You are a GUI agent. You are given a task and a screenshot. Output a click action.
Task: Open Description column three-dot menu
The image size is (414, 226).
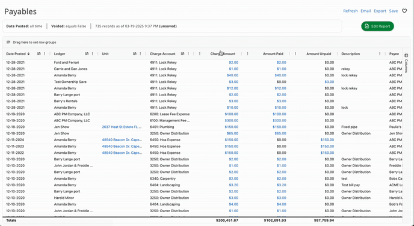pos(380,54)
